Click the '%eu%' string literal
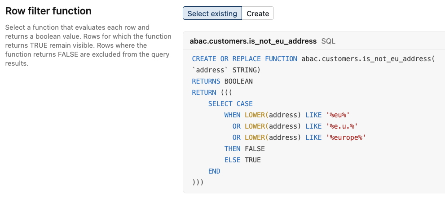445x201 pixels. [x=338, y=115]
